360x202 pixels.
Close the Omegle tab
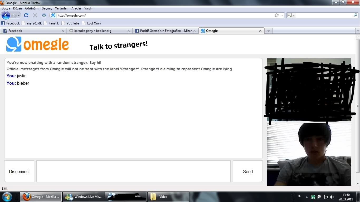point(260,31)
